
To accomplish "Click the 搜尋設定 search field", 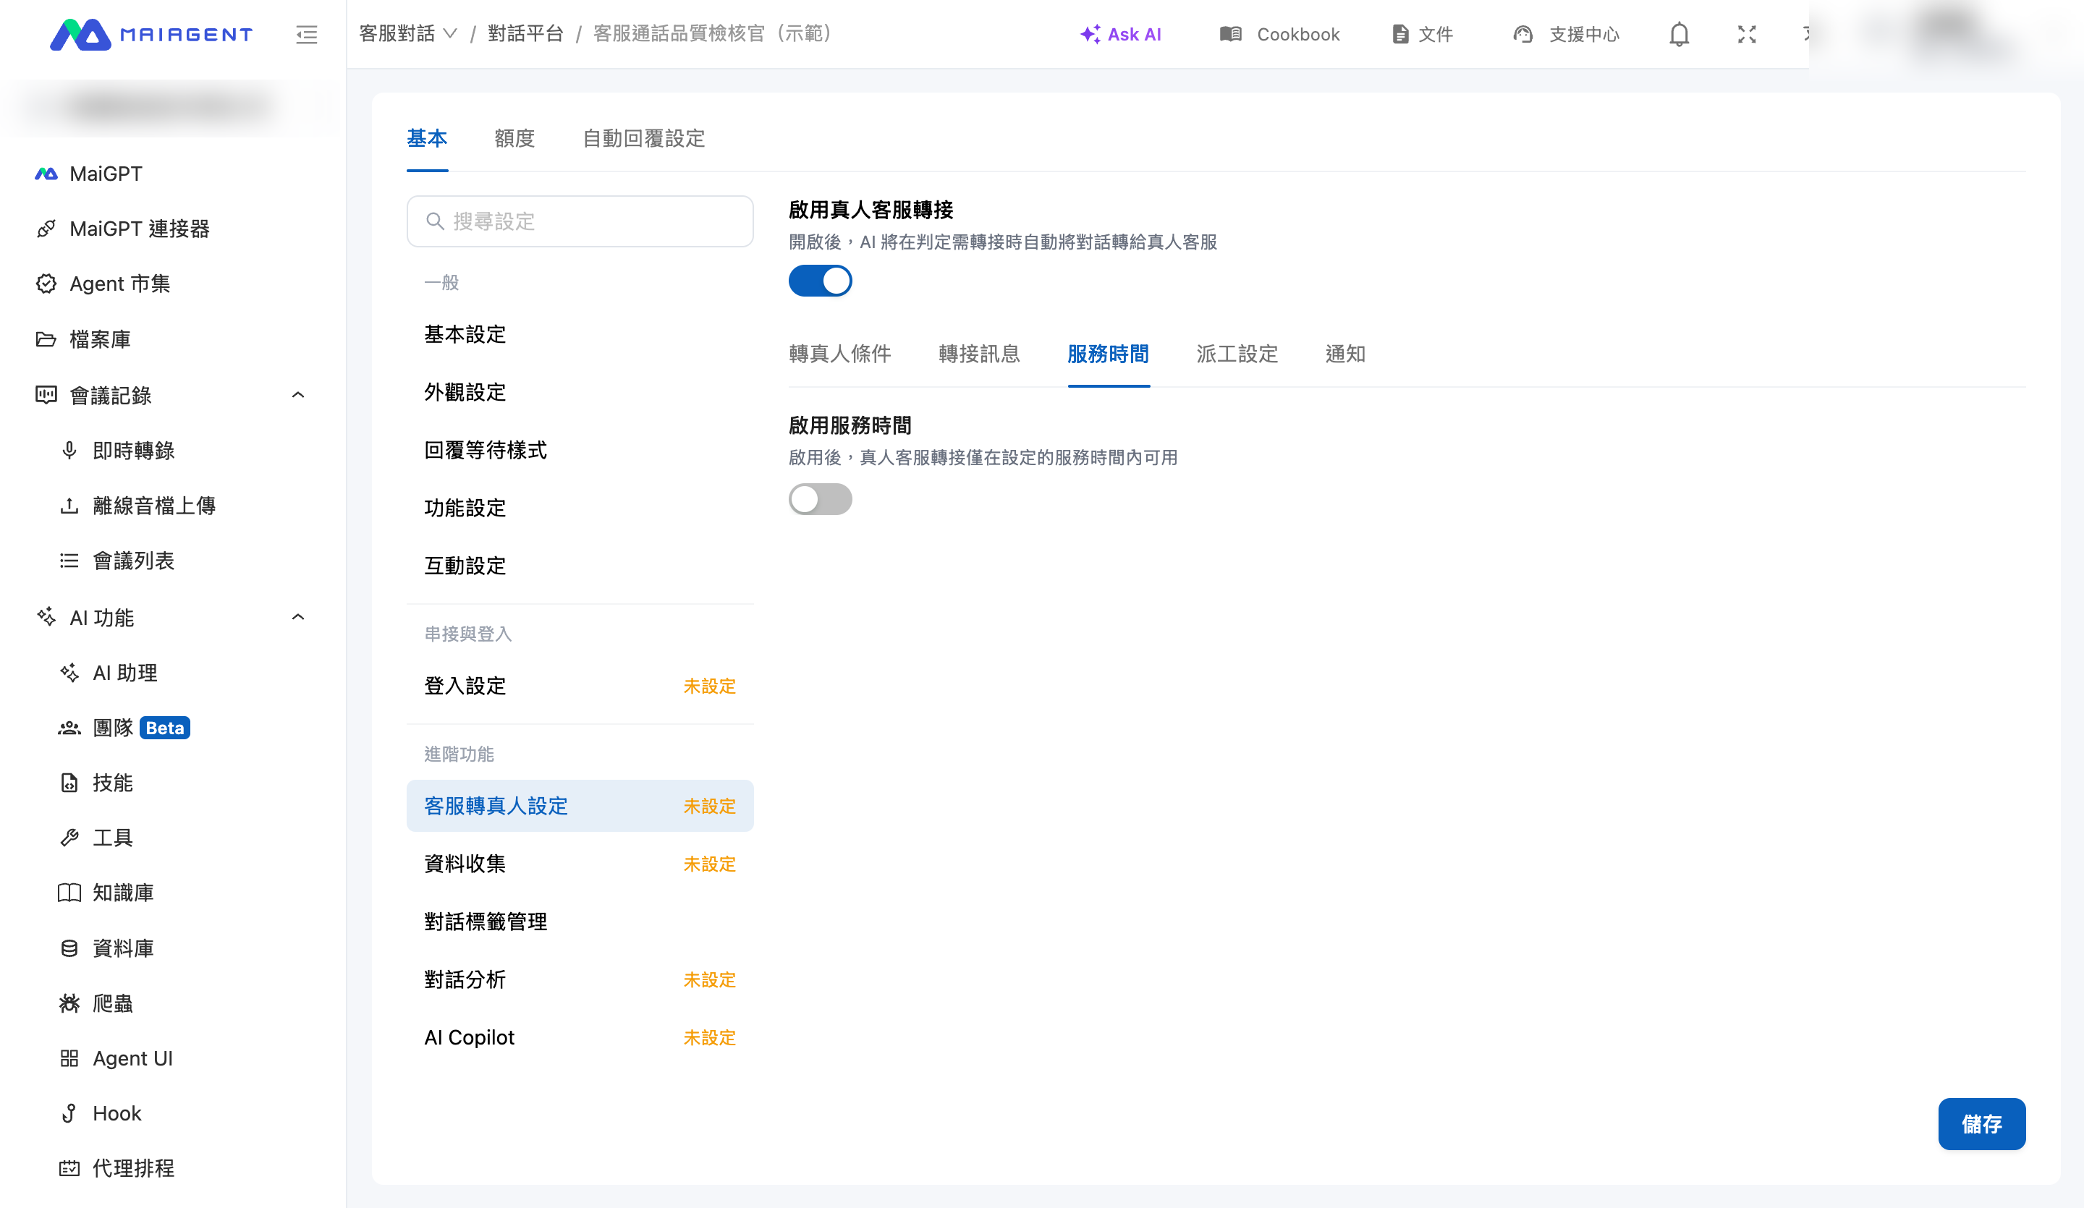I will [x=580, y=221].
